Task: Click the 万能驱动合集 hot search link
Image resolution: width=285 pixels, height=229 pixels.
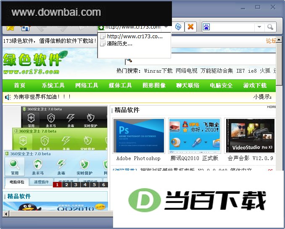Action: [x=216, y=71]
